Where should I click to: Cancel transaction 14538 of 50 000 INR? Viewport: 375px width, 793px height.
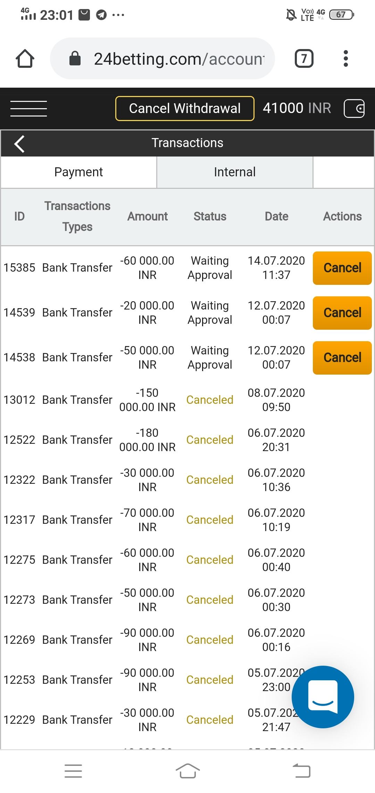(342, 358)
